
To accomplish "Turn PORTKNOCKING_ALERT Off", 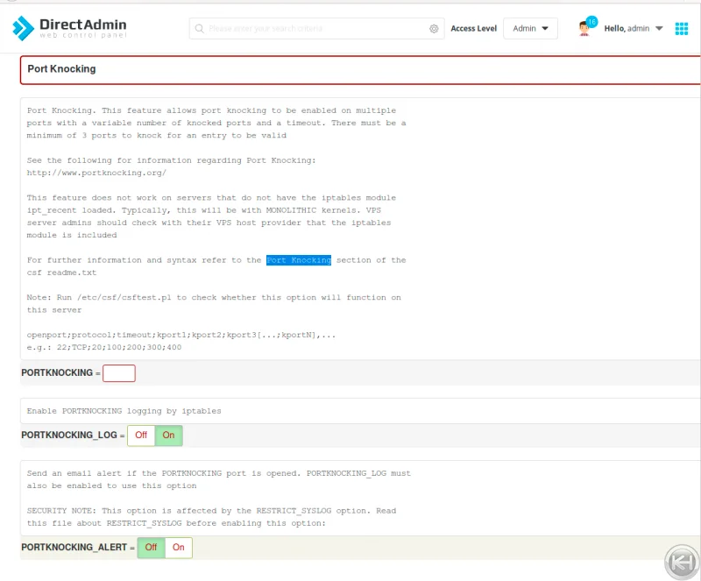I will 151,548.
